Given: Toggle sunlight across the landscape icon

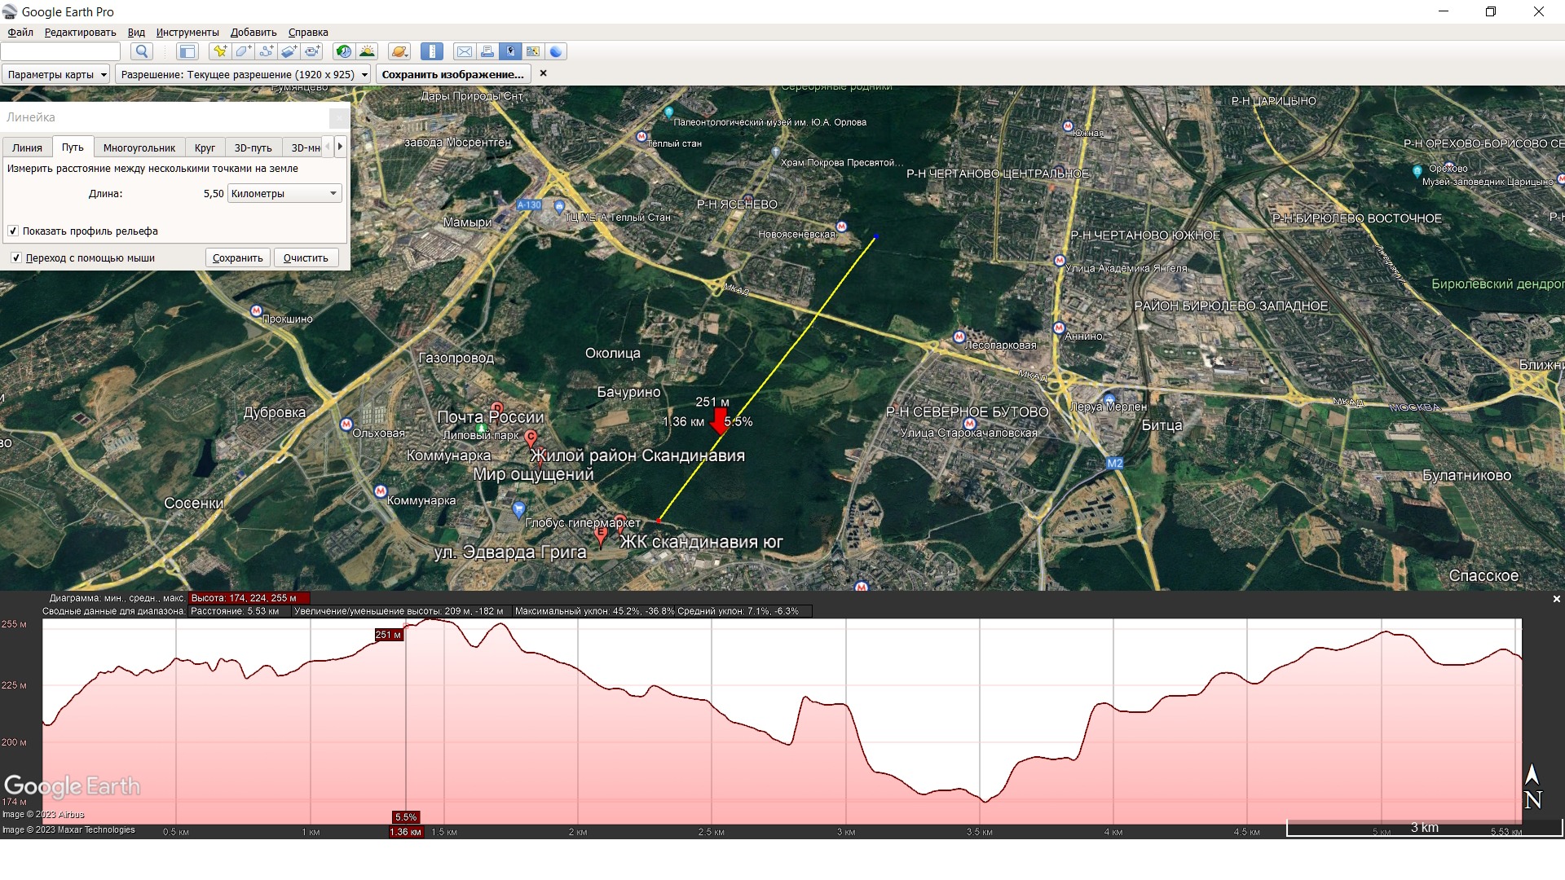Looking at the screenshot, I should [x=368, y=51].
